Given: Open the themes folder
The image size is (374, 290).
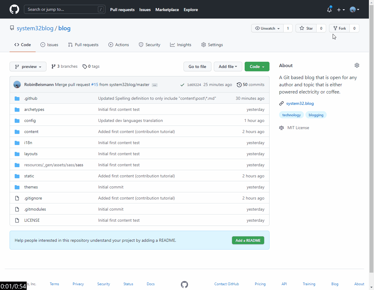Looking at the screenshot, I should [x=31, y=187].
